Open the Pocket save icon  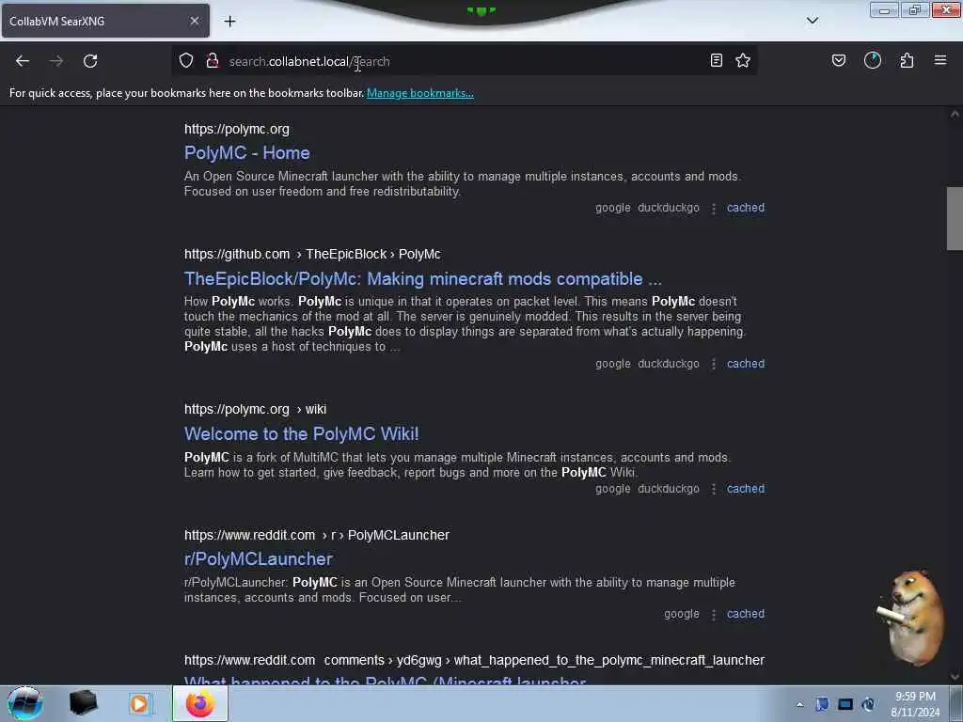click(x=839, y=60)
